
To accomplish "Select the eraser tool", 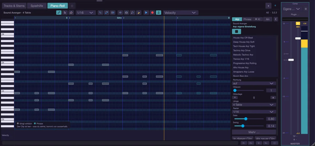I will [71, 13].
